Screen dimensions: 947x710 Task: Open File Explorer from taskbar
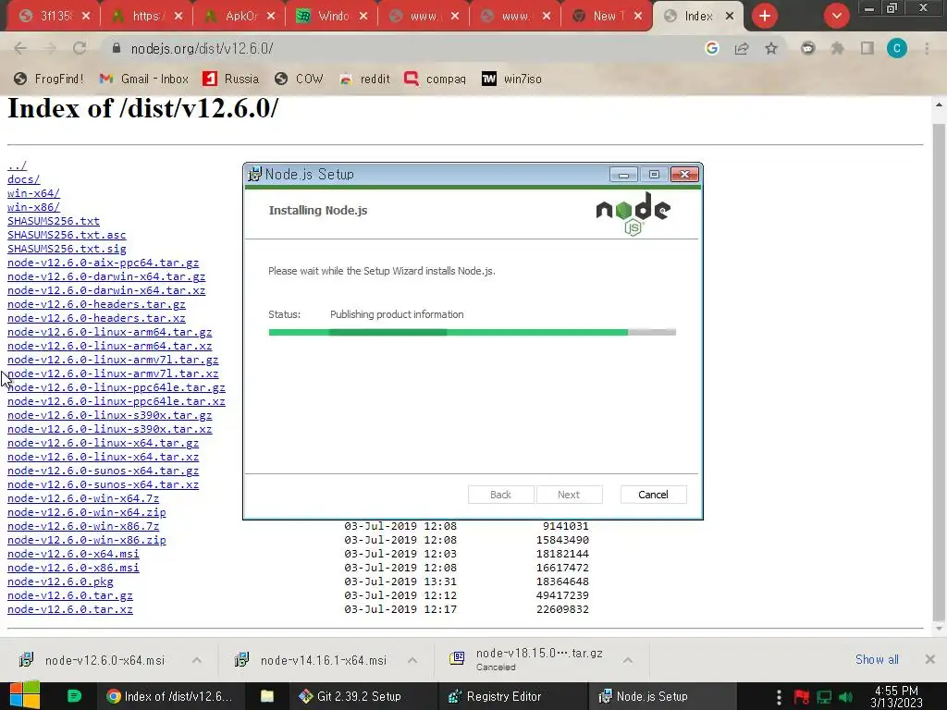click(x=267, y=696)
